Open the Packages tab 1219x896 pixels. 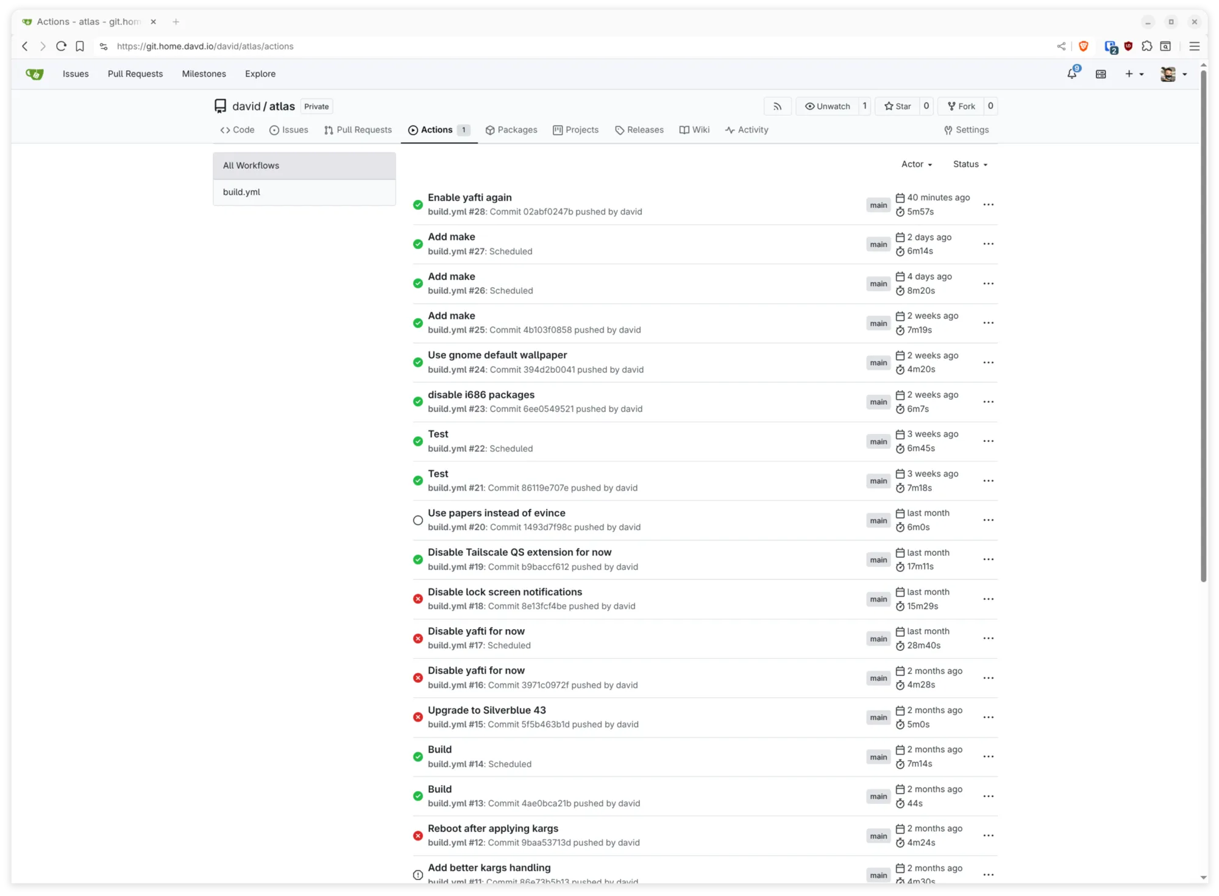512,130
